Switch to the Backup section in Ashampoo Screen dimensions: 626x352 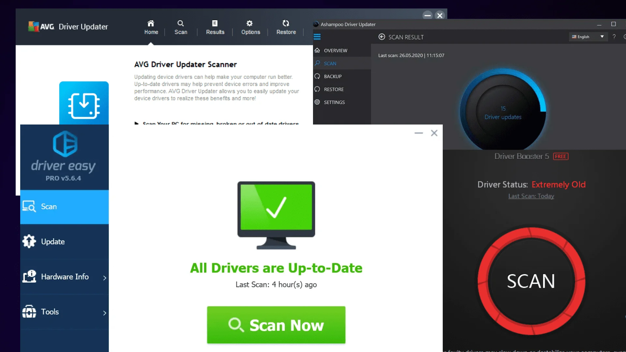coord(332,76)
